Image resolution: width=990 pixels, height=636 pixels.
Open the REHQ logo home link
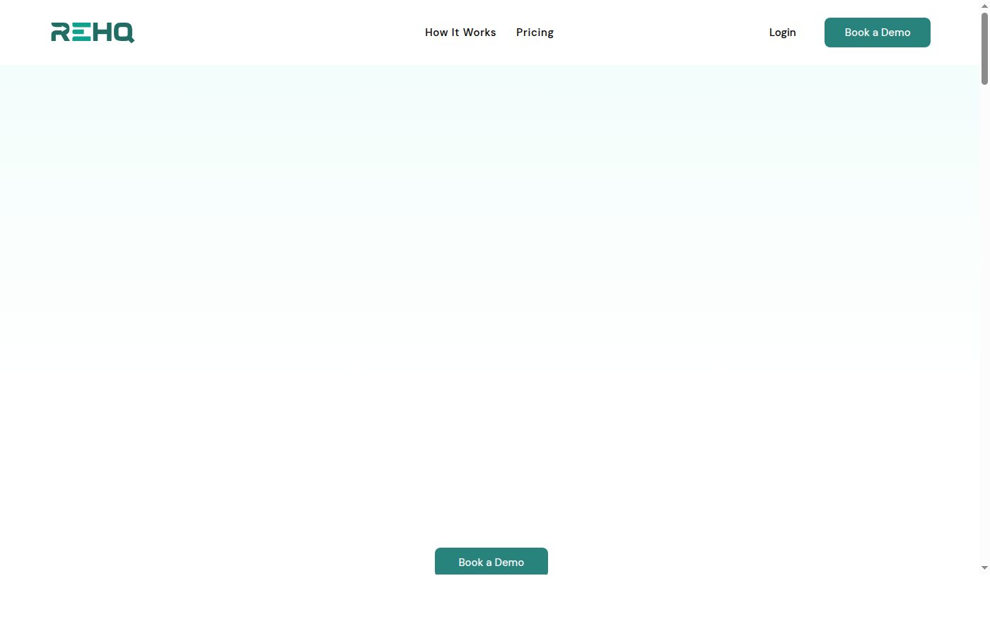(93, 33)
